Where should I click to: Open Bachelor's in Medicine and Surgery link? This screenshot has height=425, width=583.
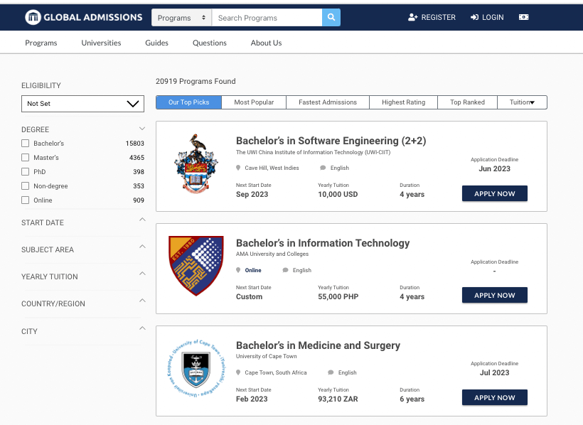(x=318, y=345)
